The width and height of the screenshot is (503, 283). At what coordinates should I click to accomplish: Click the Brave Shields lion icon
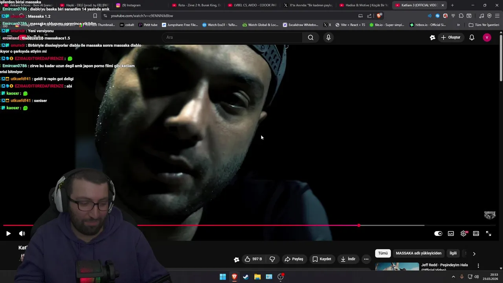click(379, 16)
